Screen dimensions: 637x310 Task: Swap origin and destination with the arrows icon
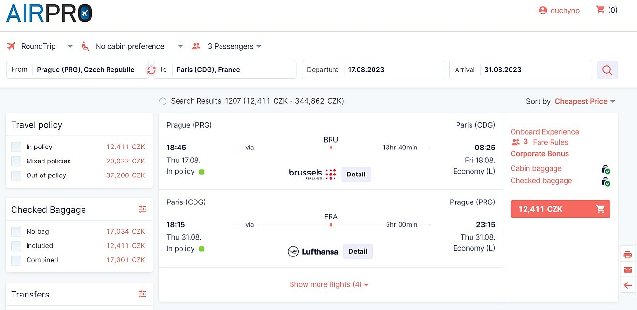click(x=152, y=70)
